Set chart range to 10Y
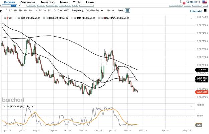The width and height of the screenshot is (209, 134). (x=54, y=10)
